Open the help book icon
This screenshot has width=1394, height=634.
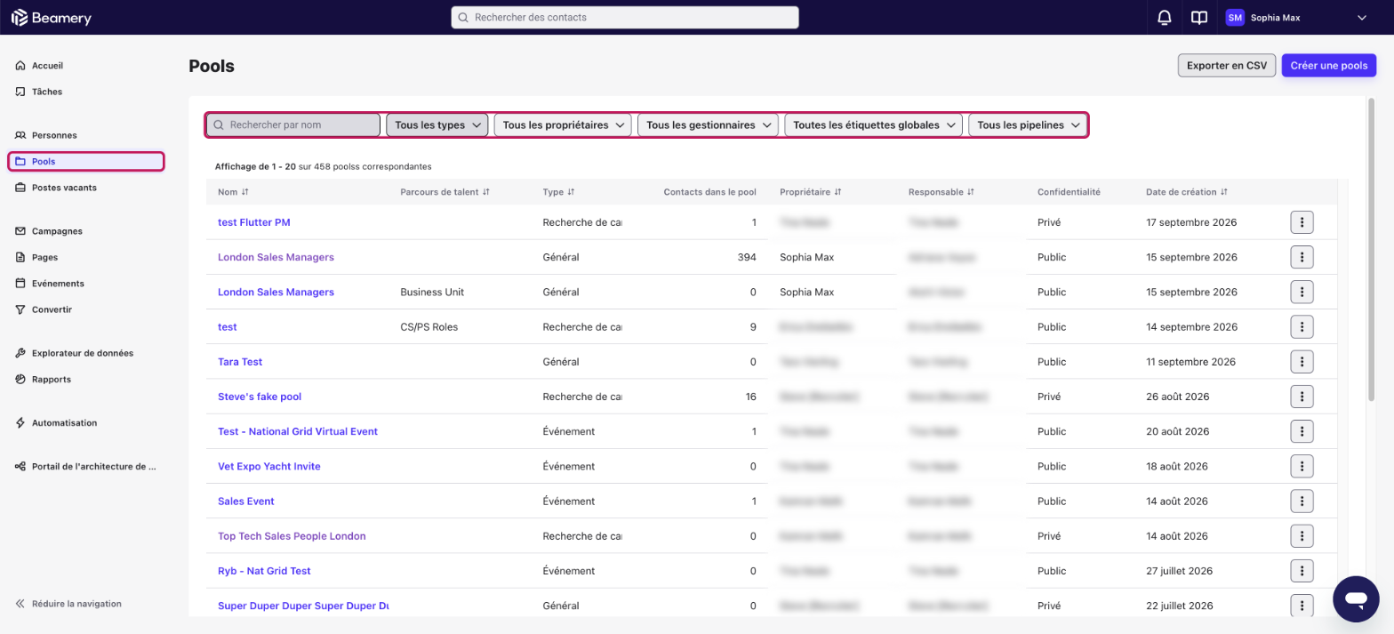(x=1199, y=18)
